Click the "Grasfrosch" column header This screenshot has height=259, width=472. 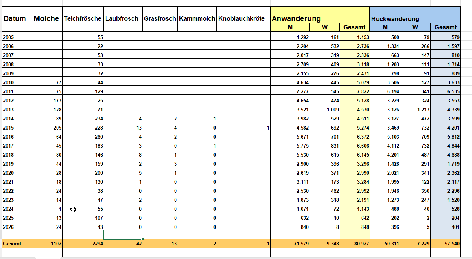coord(160,18)
